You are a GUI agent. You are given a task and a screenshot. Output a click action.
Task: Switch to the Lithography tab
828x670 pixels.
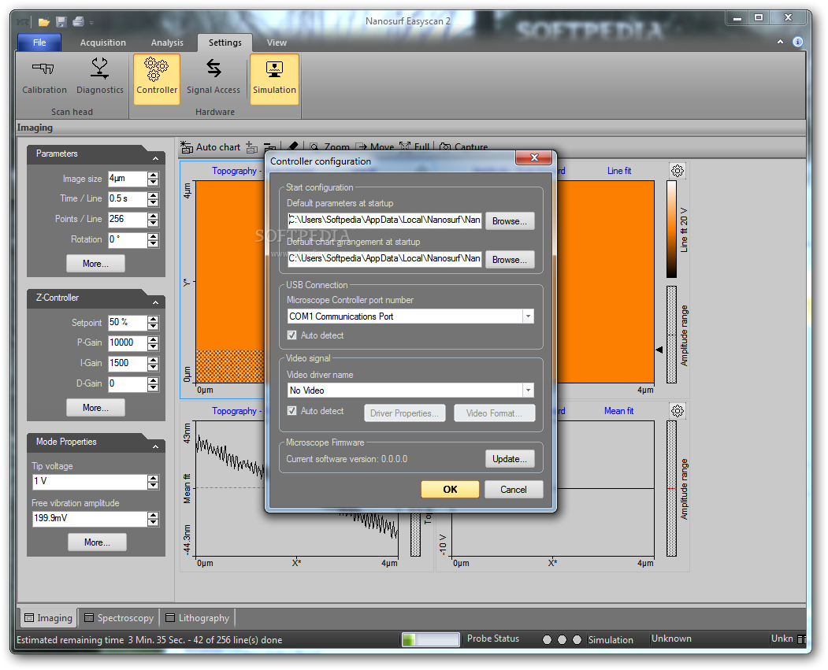point(198,618)
